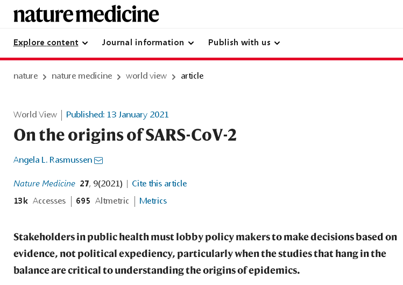This screenshot has width=403, height=285.
Task: Click the italic Nature Medicine journal link
Action: [44, 184]
